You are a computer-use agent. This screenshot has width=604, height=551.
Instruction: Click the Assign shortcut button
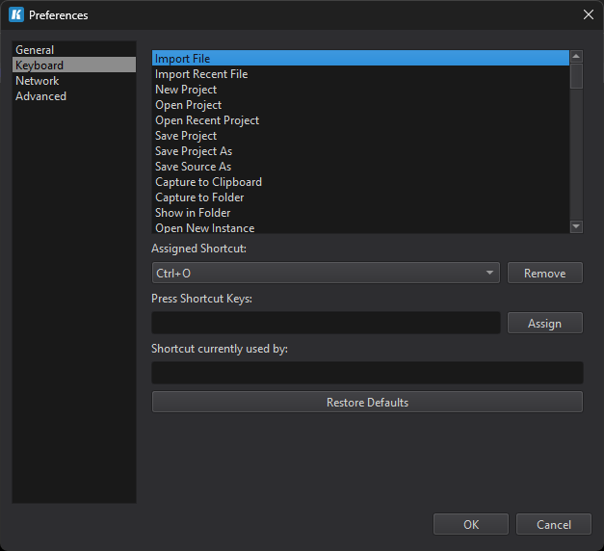pos(544,324)
